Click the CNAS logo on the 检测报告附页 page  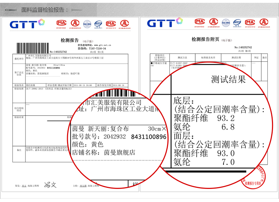coord(237,23)
